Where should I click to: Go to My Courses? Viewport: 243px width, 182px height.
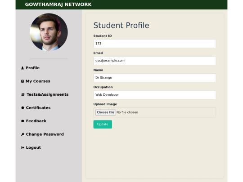(38, 81)
